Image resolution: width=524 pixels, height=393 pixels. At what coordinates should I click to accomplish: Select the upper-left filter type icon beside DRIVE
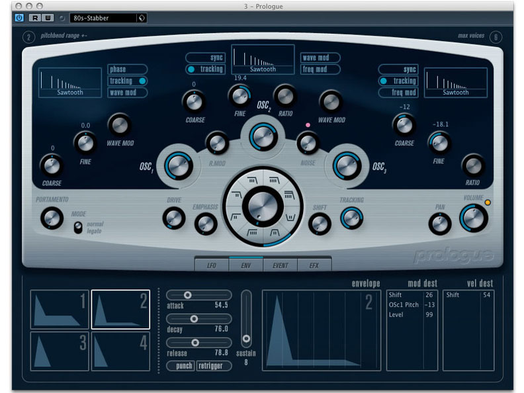tap(237, 195)
